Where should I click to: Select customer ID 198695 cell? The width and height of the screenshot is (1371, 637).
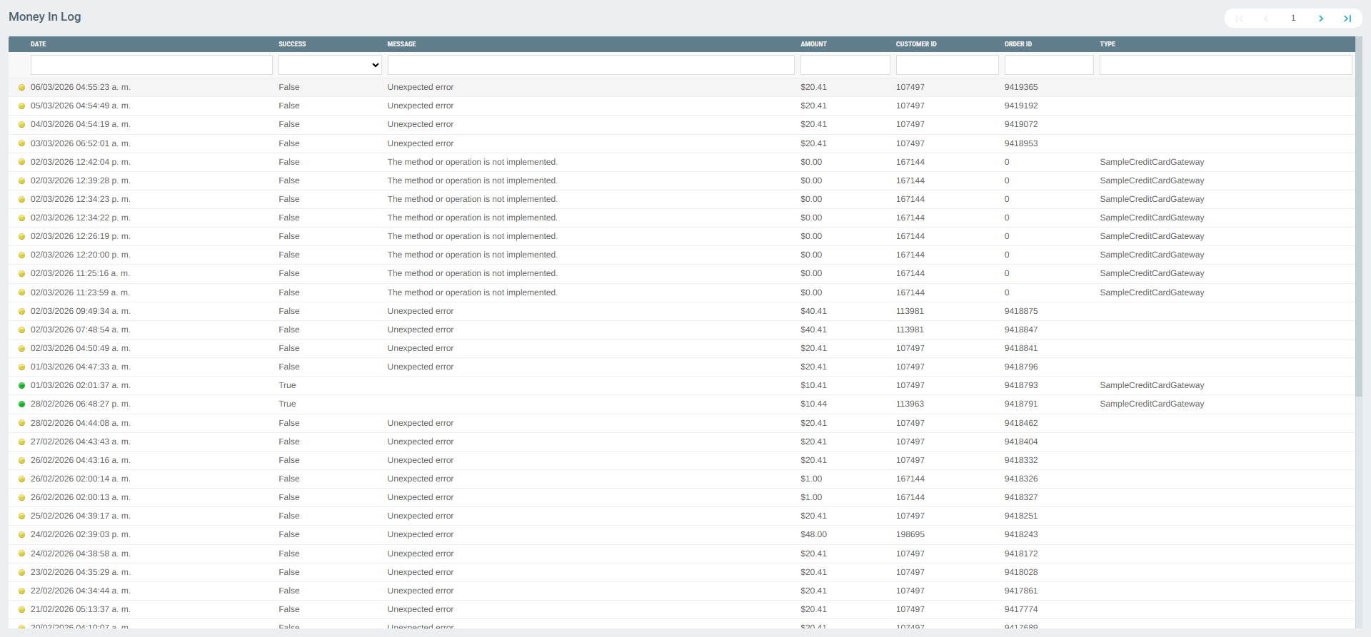[910, 534]
